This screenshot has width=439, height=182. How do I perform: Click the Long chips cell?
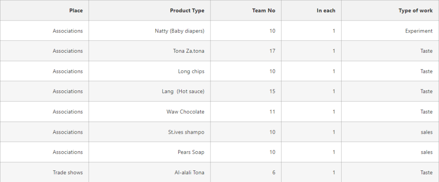(x=150, y=71)
